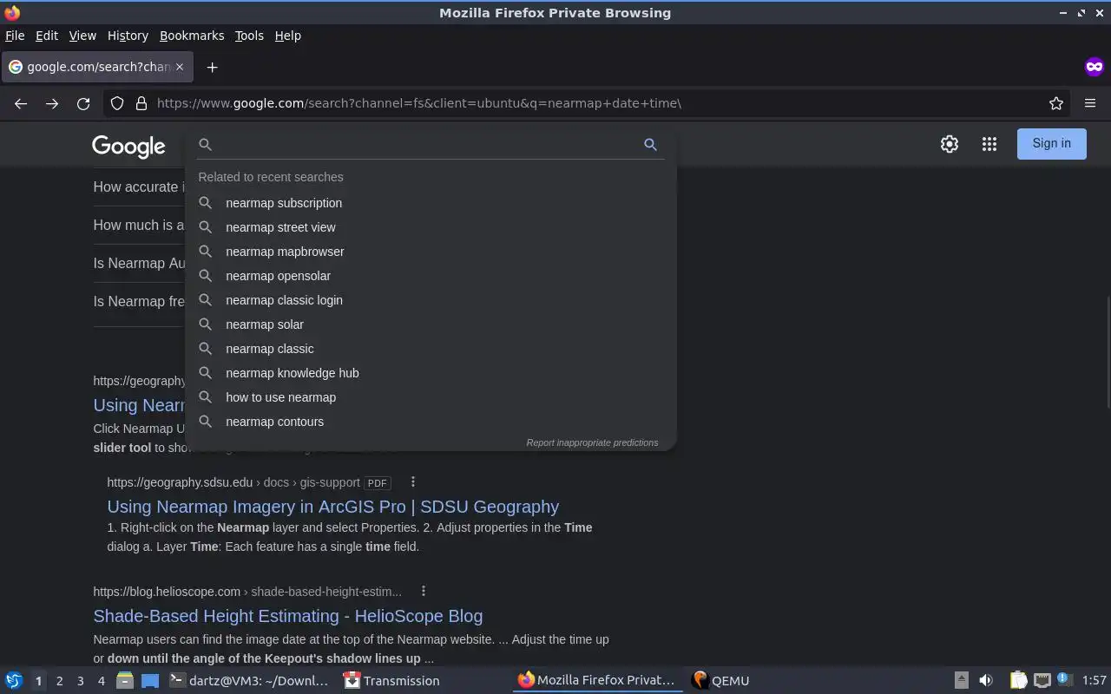
Task: Go back with the back arrow button
Action: (x=21, y=103)
